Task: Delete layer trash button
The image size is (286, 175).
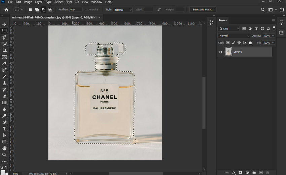Action: (267, 172)
